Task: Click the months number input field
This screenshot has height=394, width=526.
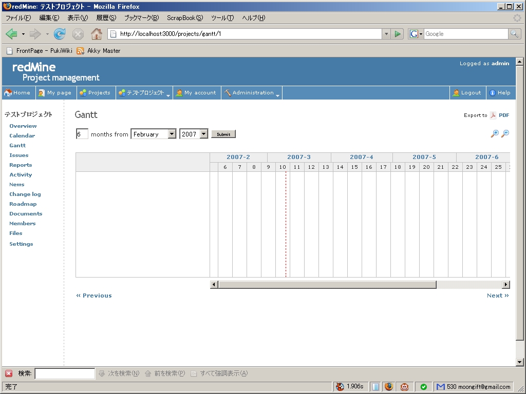Action: tap(82, 133)
